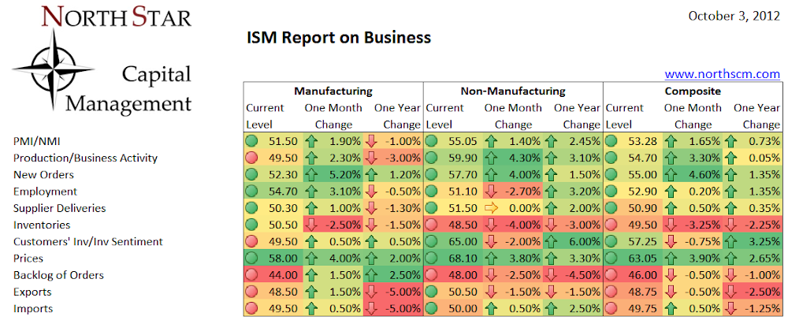Image resolution: width=788 pixels, height=320 pixels.
Task: Click green up arrow beside 5.20% New Orders
Action: point(311,175)
